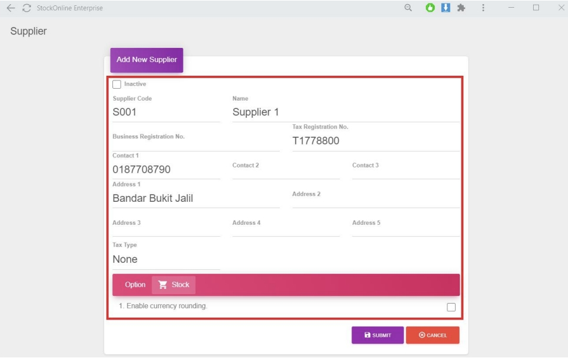
Task: Focus the Name input field
Action: (346, 112)
